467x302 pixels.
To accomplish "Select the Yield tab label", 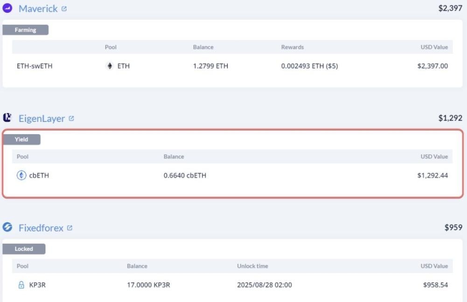I will [21, 139].
